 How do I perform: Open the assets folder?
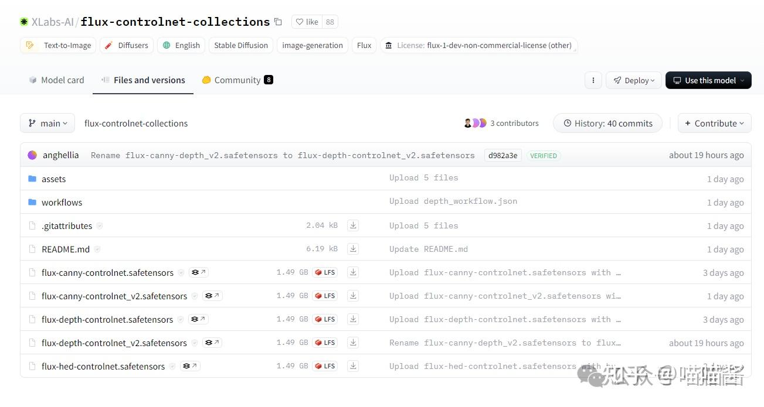[x=53, y=179]
